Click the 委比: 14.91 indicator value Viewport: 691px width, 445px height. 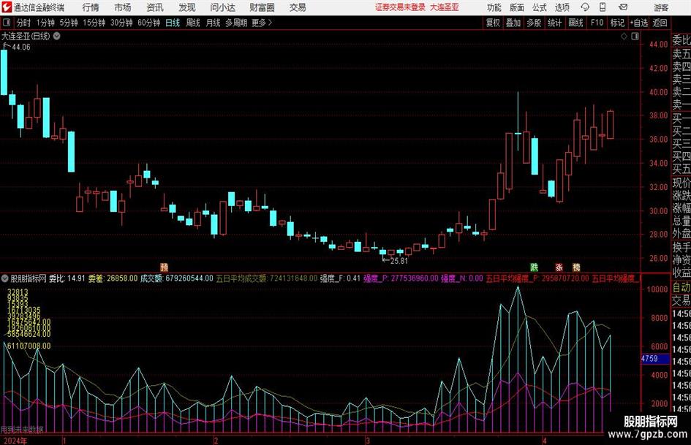(67, 278)
